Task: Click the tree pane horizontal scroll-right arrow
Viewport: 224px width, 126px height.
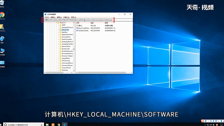Action: point(72,73)
